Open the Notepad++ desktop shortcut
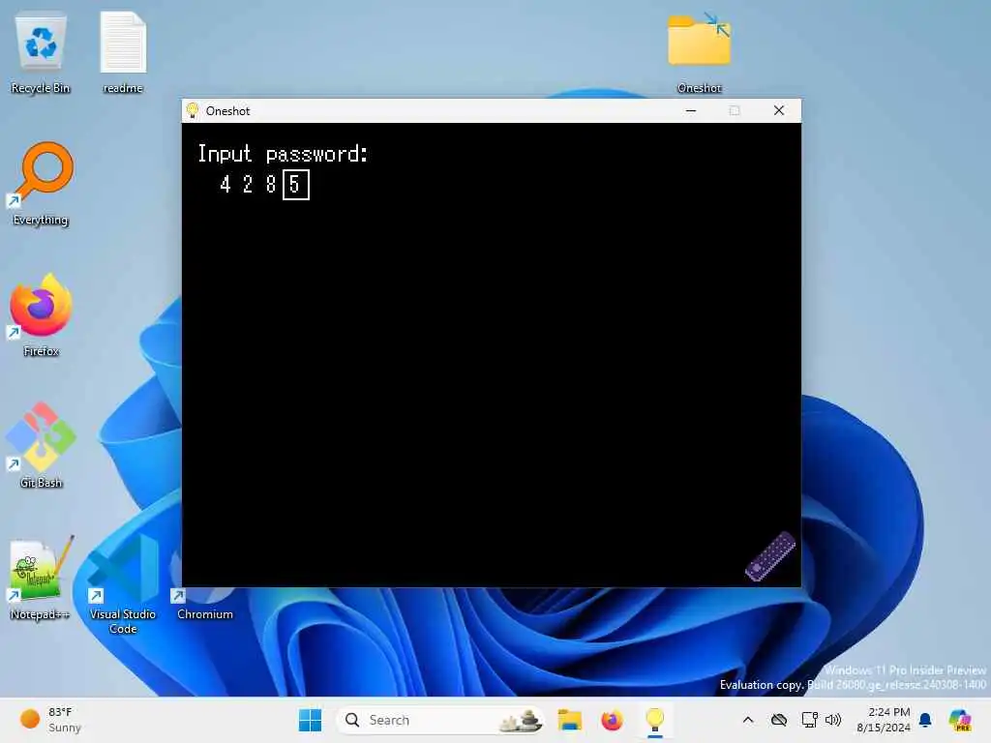 pos(41,579)
